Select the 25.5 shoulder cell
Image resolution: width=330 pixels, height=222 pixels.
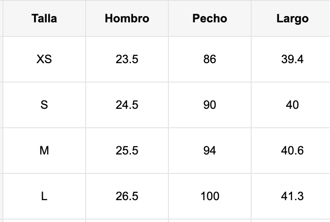coord(127,151)
